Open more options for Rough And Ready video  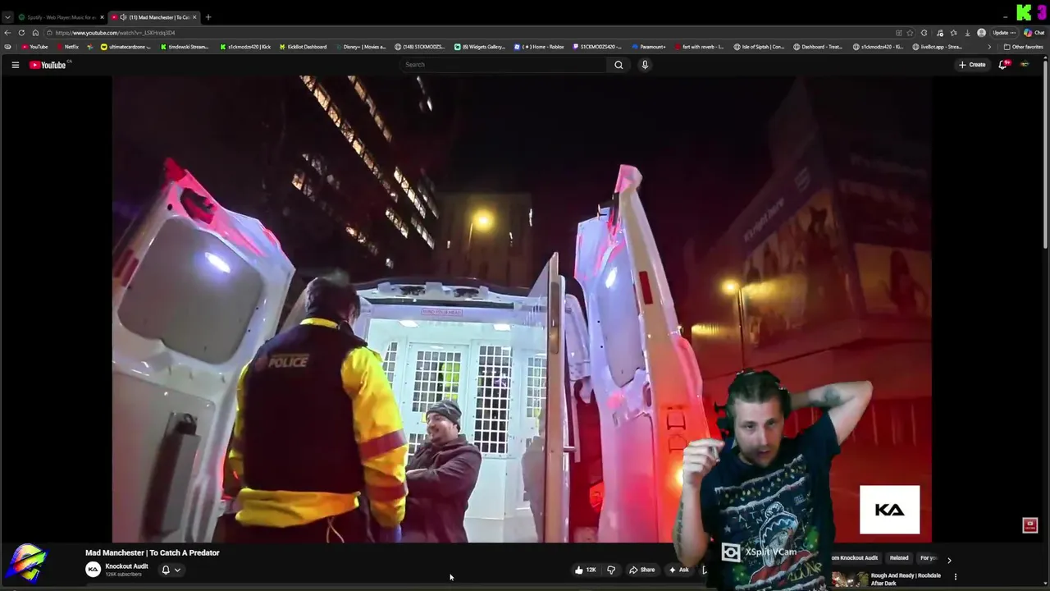point(955,577)
